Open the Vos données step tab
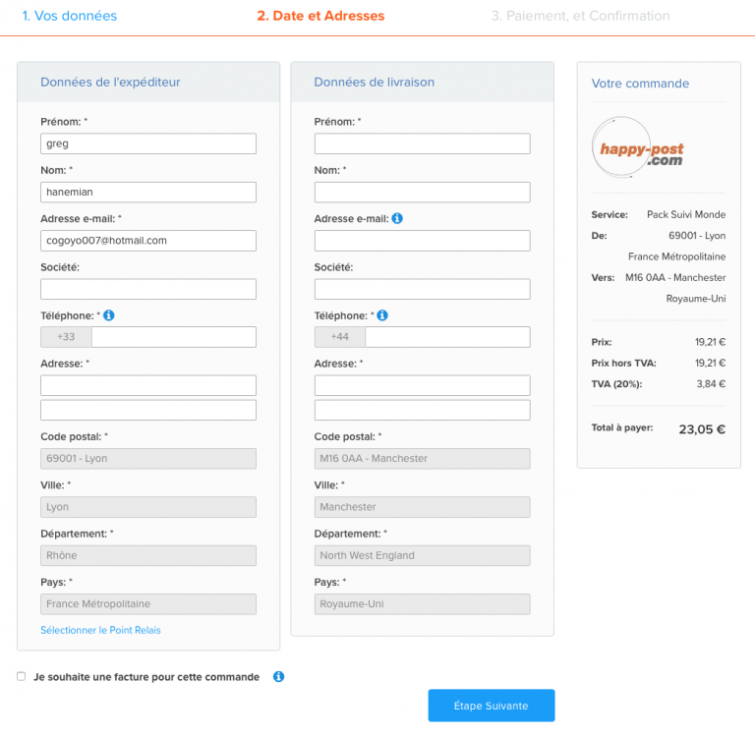Viewport: 755px width, 737px height. pos(69,16)
